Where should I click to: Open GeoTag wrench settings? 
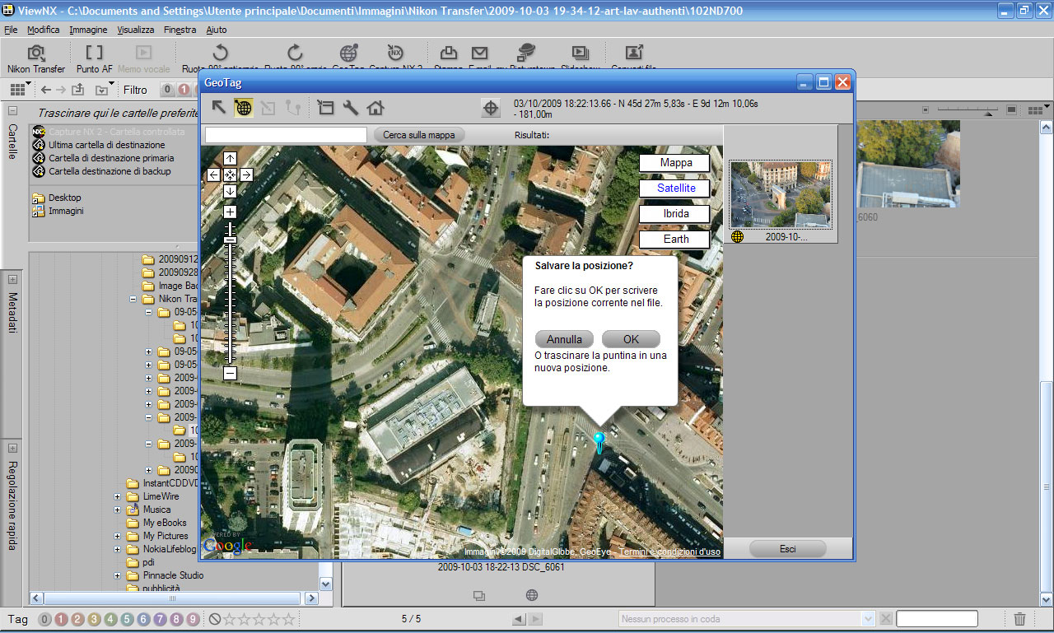tap(351, 107)
